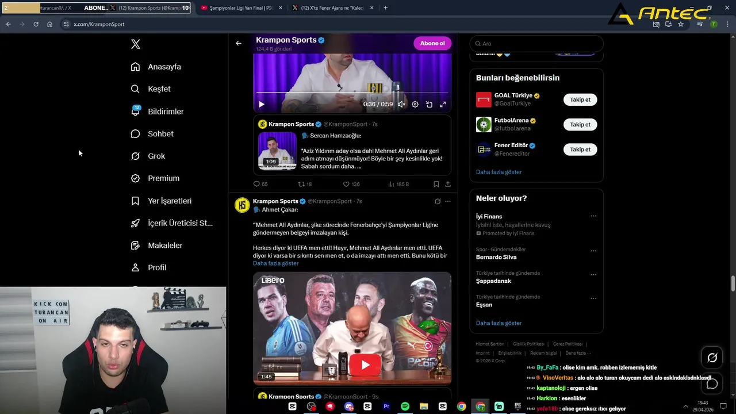Viewport: 736px width, 414px height.
Task: Follow Fener Editör
Action: coord(580,149)
